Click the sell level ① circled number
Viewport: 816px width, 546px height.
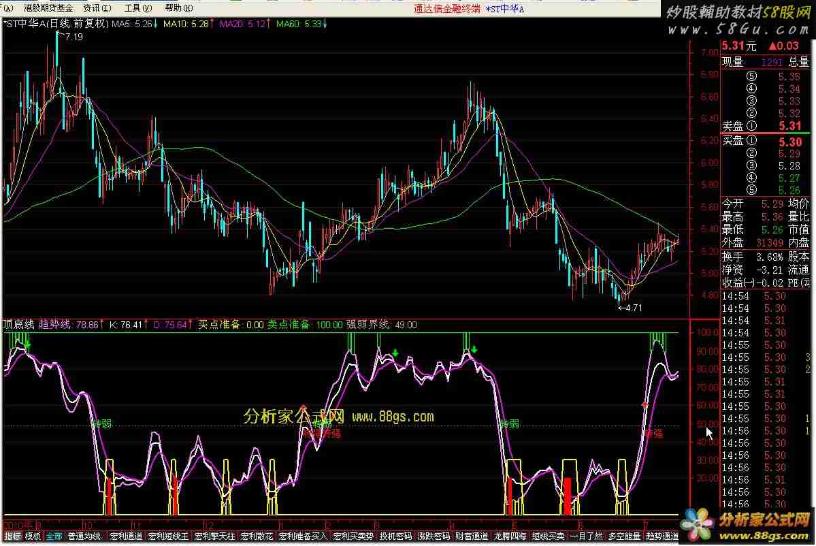751,126
